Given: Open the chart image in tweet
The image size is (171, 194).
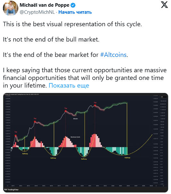Looking at the screenshot, I should (x=86, y=143).
